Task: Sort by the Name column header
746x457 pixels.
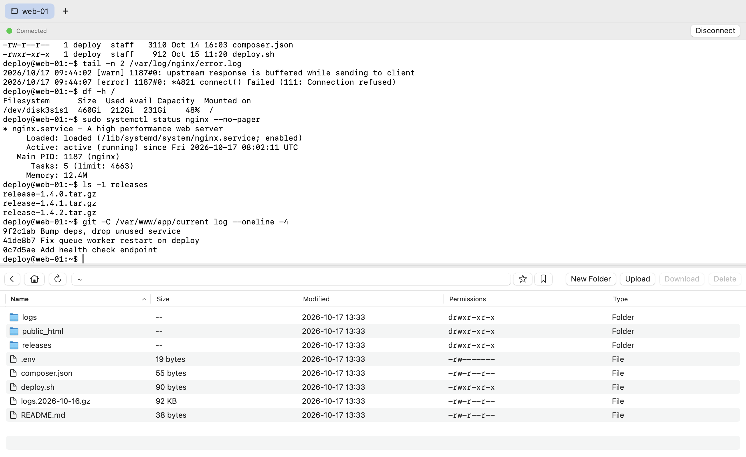Action: point(78,299)
